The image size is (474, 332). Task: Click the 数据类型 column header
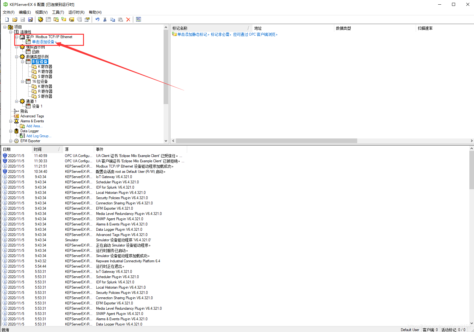[375, 28]
